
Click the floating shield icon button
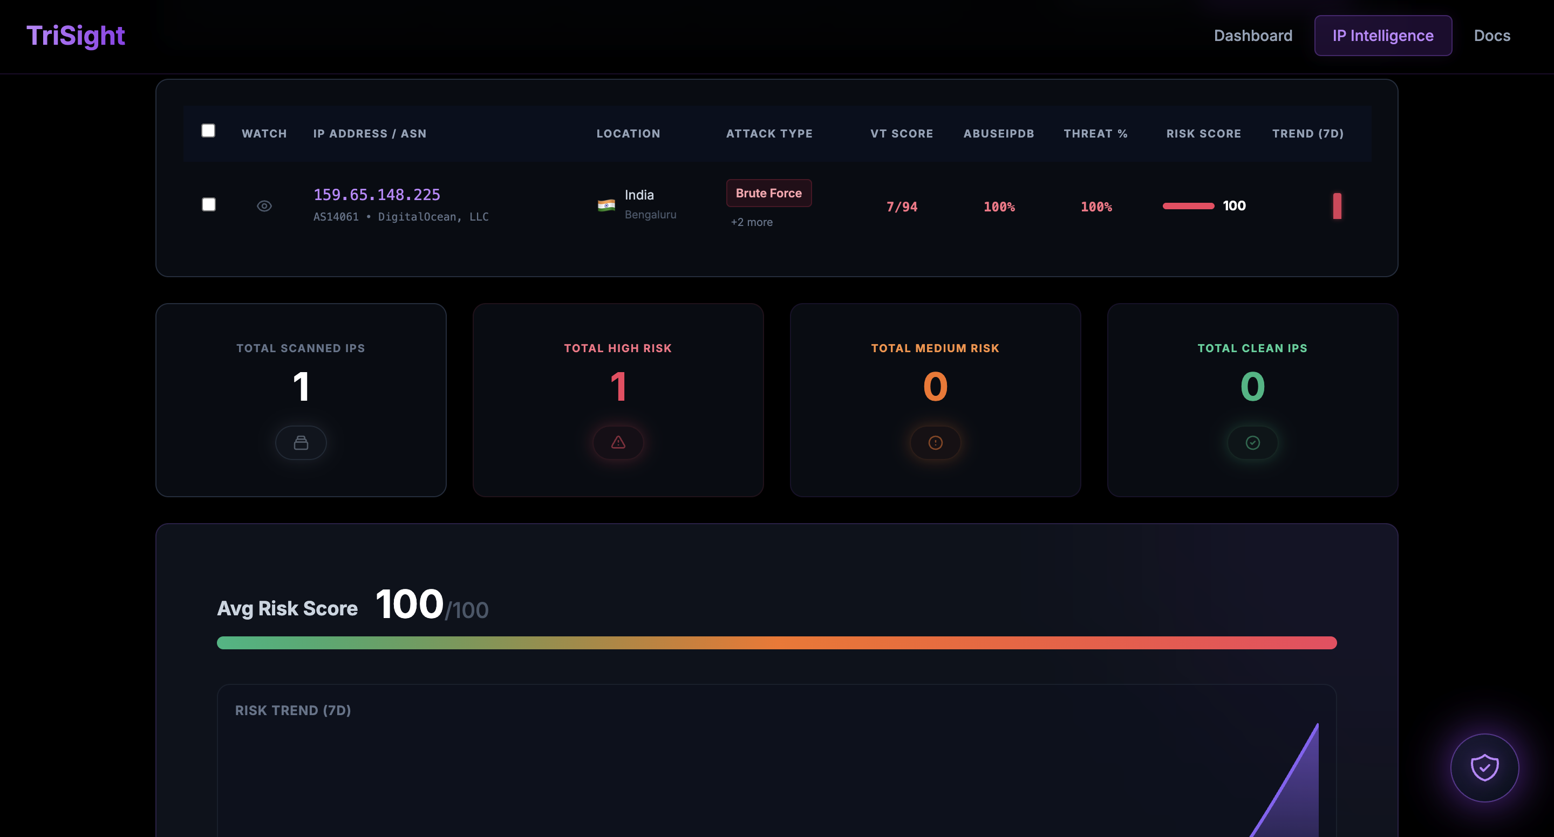1484,767
